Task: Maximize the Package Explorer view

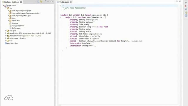Action: click(x=52, y=1)
